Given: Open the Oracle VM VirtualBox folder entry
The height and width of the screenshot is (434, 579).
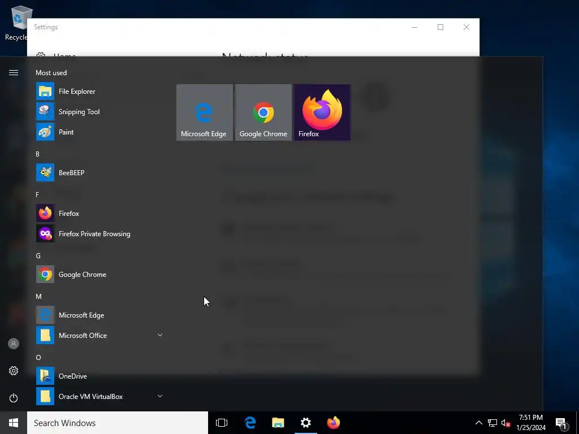Looking at the screenshot, I should 100,396.
